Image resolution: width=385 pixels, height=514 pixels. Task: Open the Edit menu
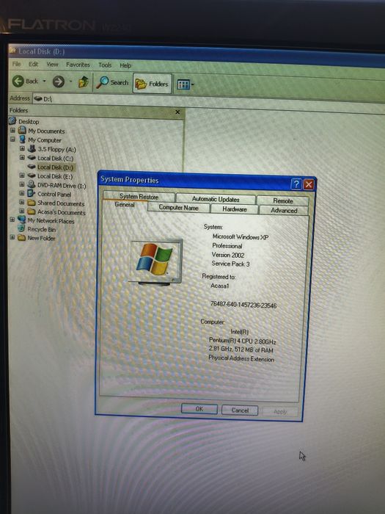click(34, 65)
